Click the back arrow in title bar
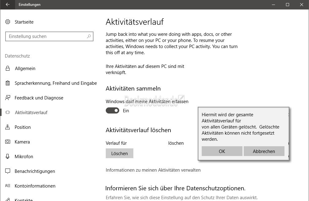309x201 pixels. coord(7,5)
